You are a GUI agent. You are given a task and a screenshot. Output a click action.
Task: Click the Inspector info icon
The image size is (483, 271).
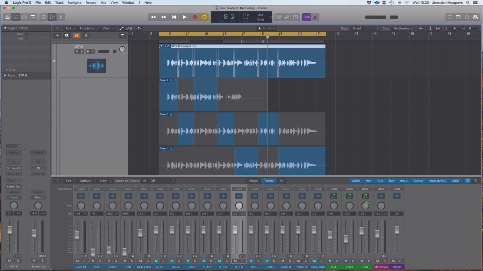point(16,17)
